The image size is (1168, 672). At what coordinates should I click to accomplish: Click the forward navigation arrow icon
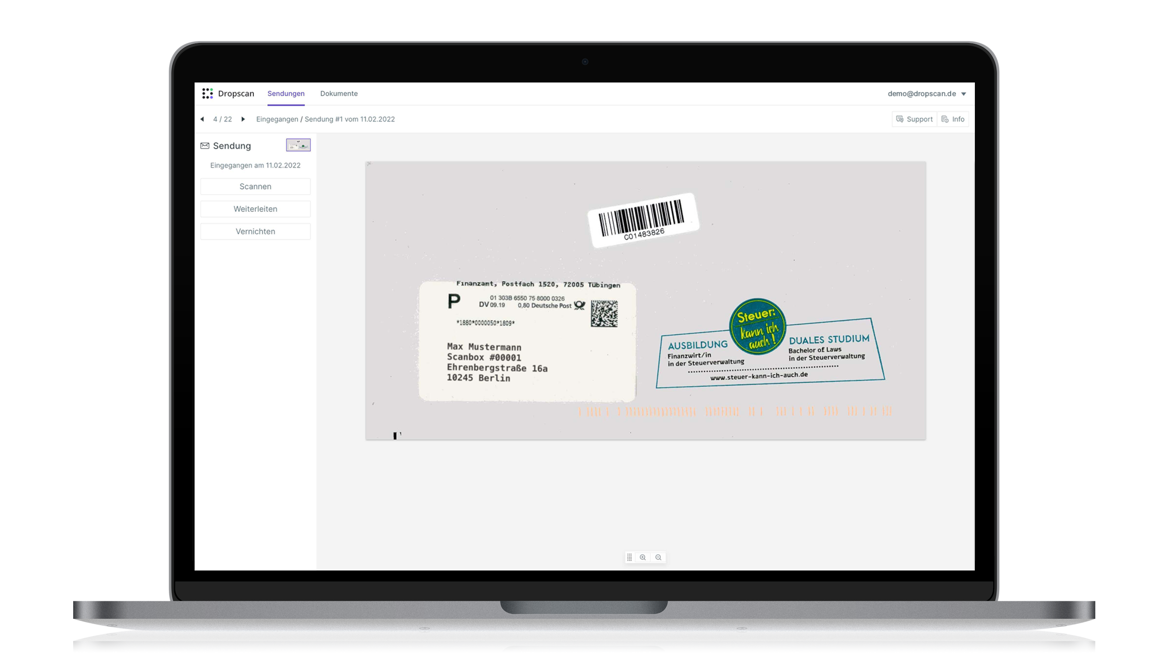pyautogui.click(x=243, y=119)
